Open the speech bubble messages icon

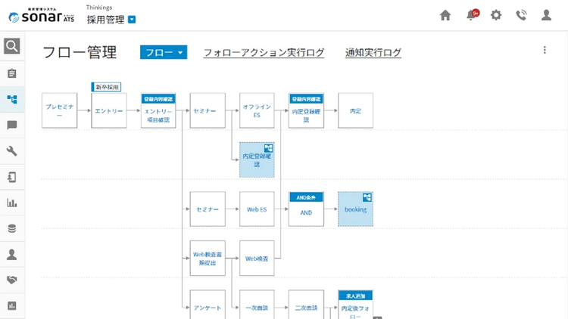pos(12,125)
